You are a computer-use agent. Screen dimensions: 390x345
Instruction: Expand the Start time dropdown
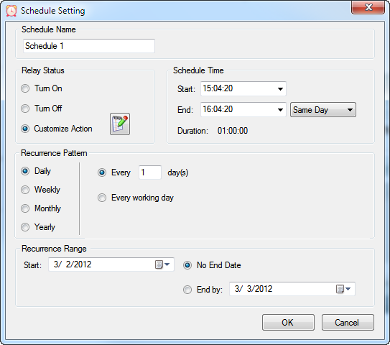[280, 89]
